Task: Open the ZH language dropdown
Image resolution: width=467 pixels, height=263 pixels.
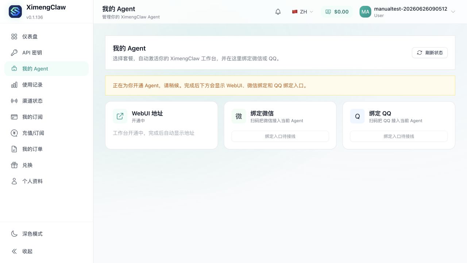Action: pyautogui.click(x=302, y=12)
